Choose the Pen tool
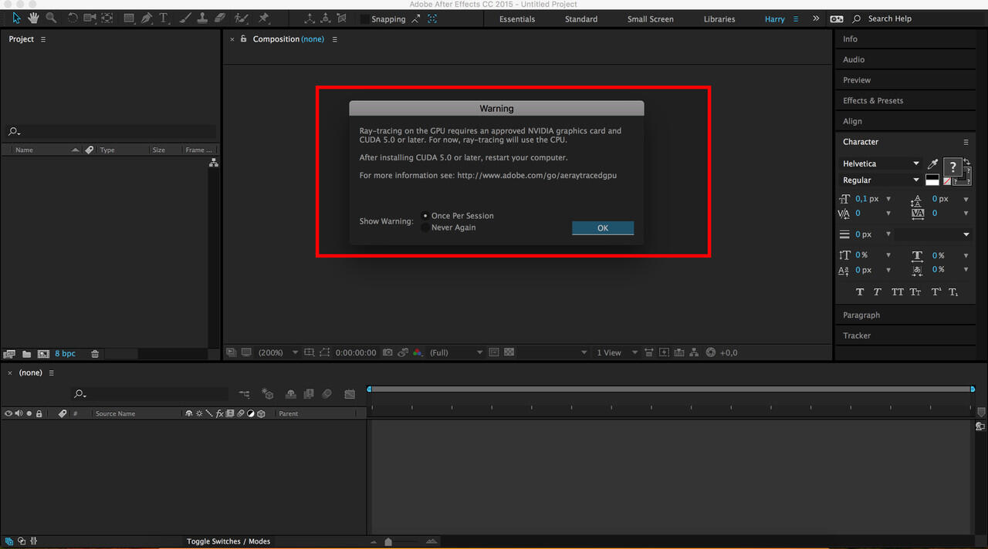This screenshot has height=549, width=988. [147, 18]
